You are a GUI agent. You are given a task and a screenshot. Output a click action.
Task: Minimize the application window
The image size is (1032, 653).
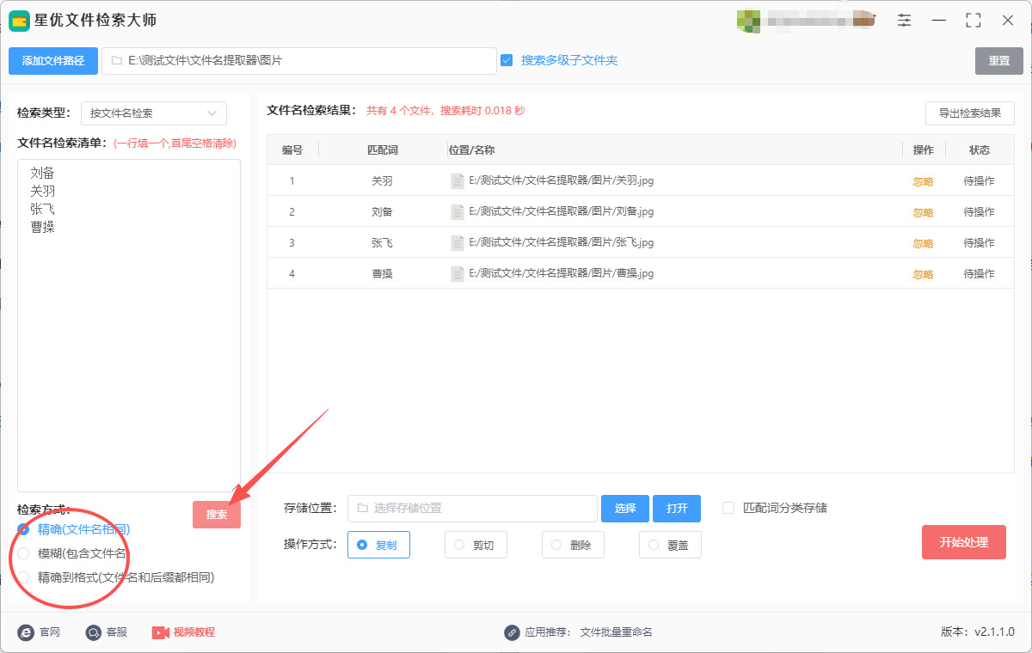(x=939, y=20)
